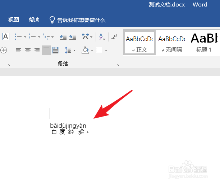The height and width of the screenshot is (184, 220).
Task: Open the bullet list dropdown arrow
Action: (x=25, y=37)
